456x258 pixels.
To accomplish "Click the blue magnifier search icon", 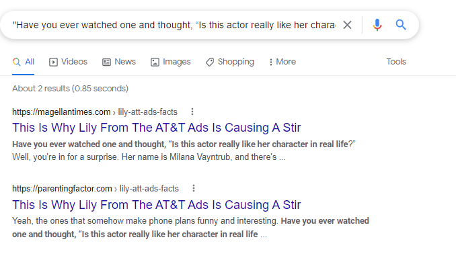I will point(401,25).
